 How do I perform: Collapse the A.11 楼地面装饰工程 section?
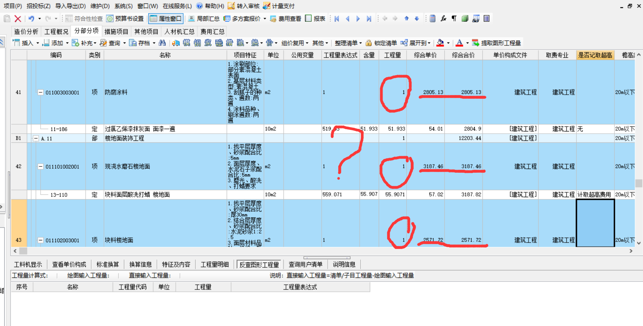point(36,138)
